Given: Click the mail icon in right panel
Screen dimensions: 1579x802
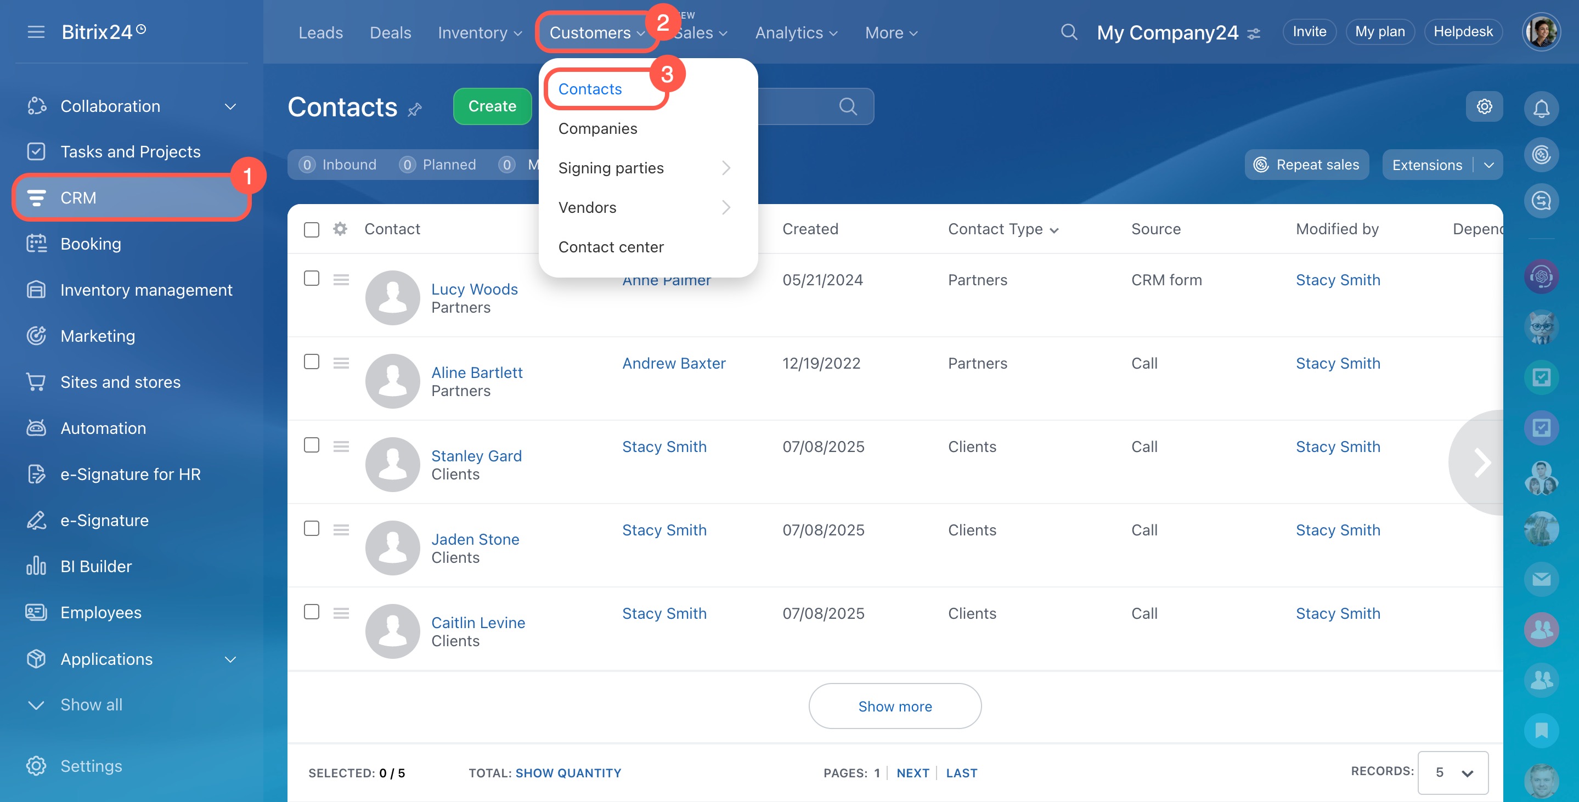Looking at the screenshot, I should 1541,580.
